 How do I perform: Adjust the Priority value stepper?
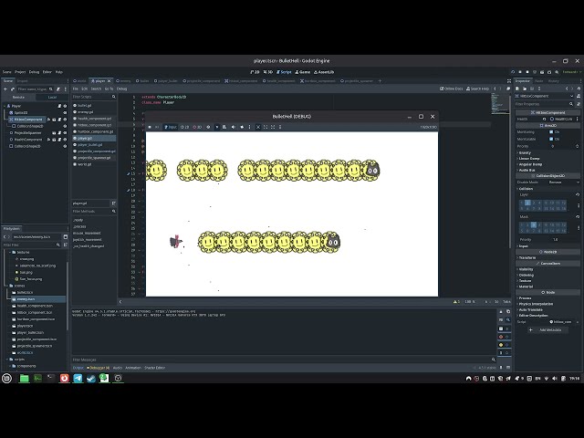point(578,146)
